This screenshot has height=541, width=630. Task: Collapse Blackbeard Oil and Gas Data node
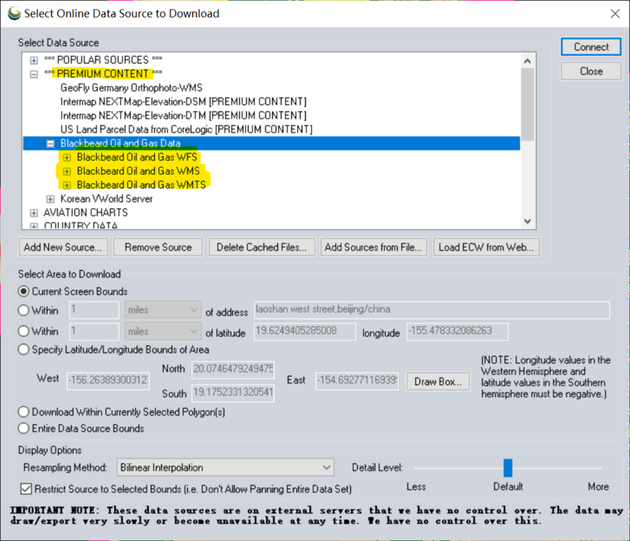51,144
